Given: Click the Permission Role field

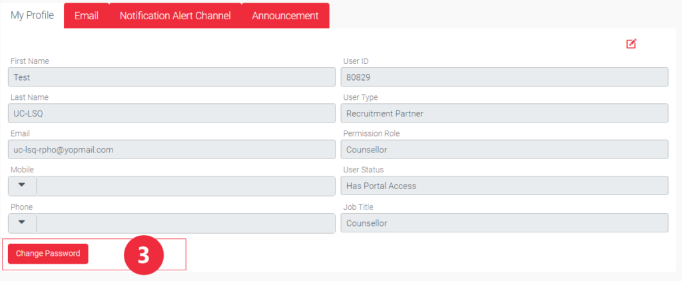Looking at the screenshot, I should (x=504, y=150).
